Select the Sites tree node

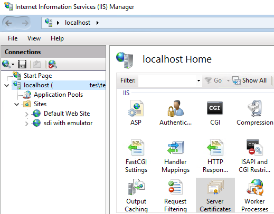[40, 104]
